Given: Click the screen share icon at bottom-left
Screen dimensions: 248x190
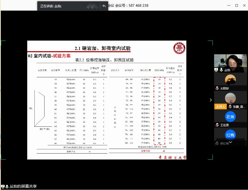Looking at the screenshot, I should [3, 186].
